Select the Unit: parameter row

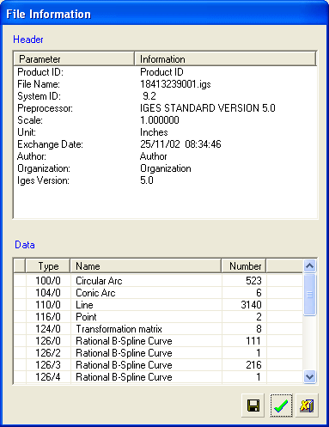(165, 132)
